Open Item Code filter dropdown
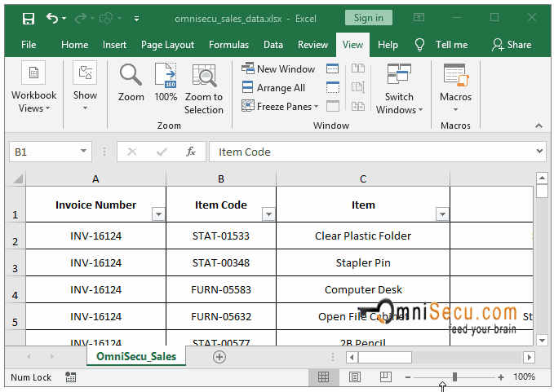The width and height of the screenshot is (554, 392). coord(268,214)
